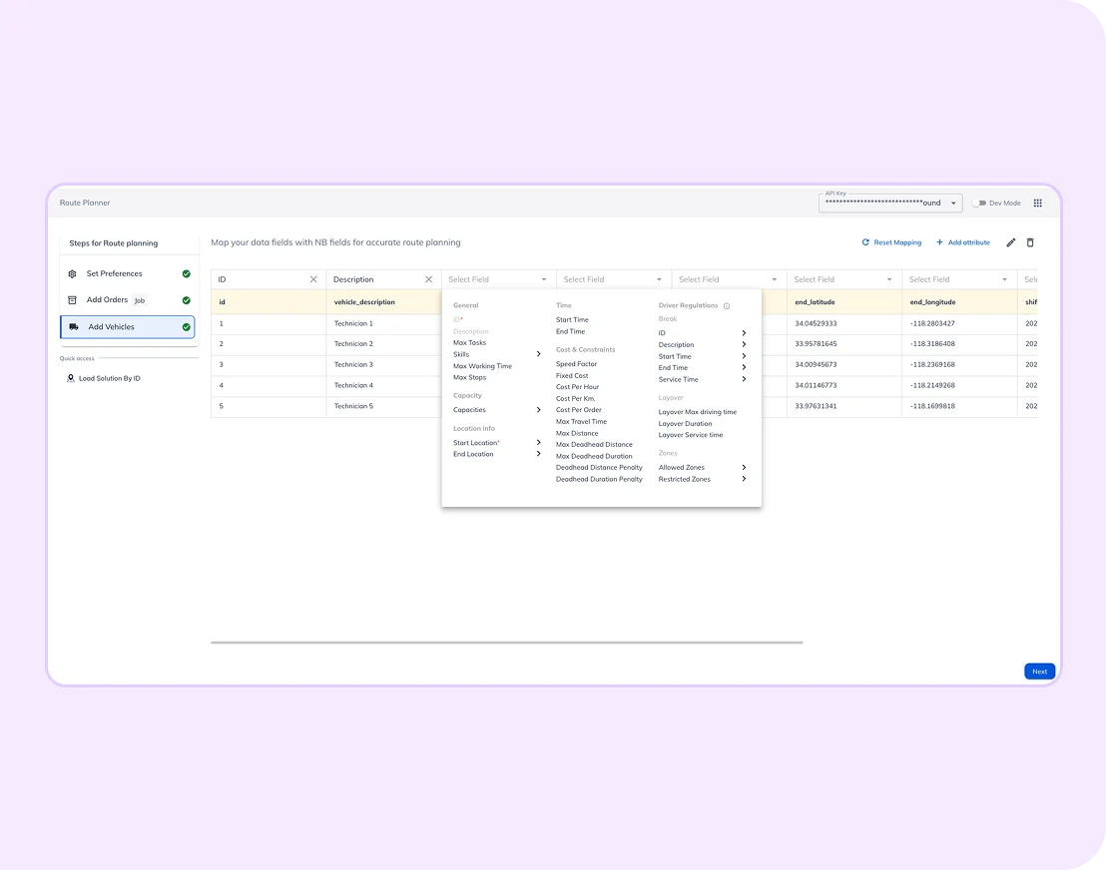This screenshot has width=1106, height=870.
Task: Open the API Key dropdown
Action: coord(890,204)
